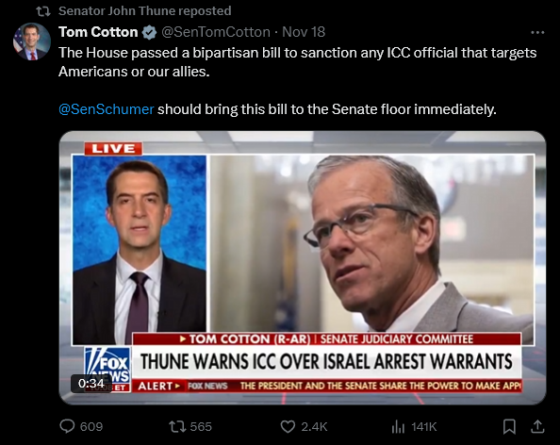This screenshot has width=560, height=445.
Task: Click the blue verified badge
Action: (x=149, y=32)
